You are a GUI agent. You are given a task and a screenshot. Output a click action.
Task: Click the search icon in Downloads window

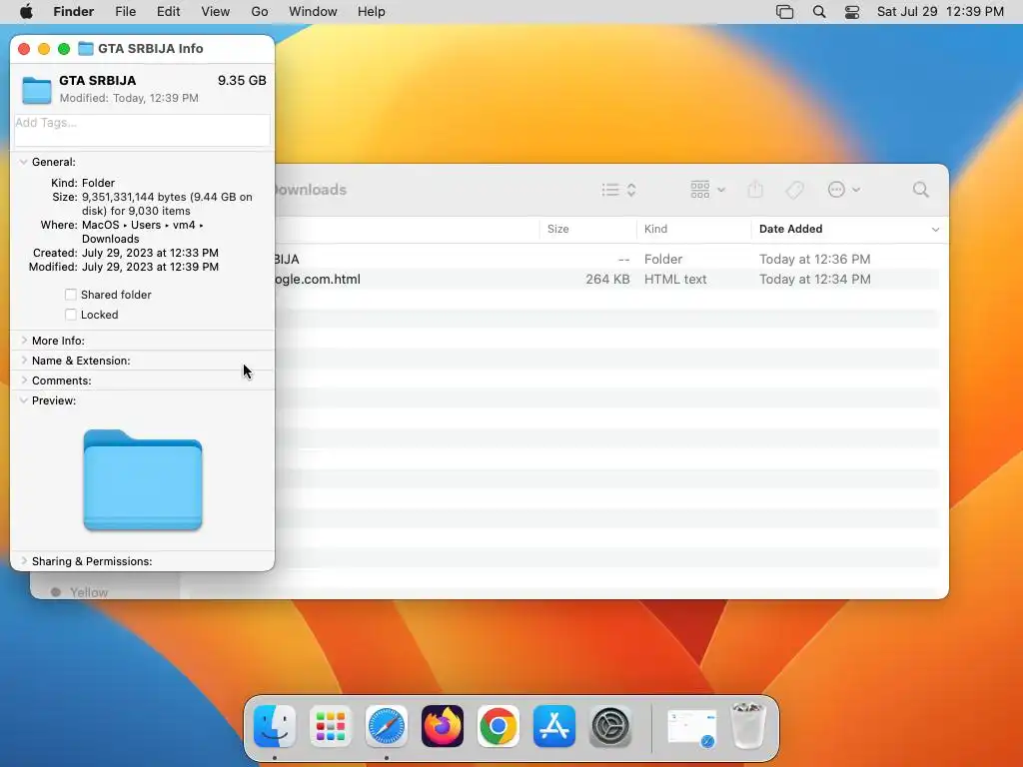pyautogui.click(x=920, y=190)
